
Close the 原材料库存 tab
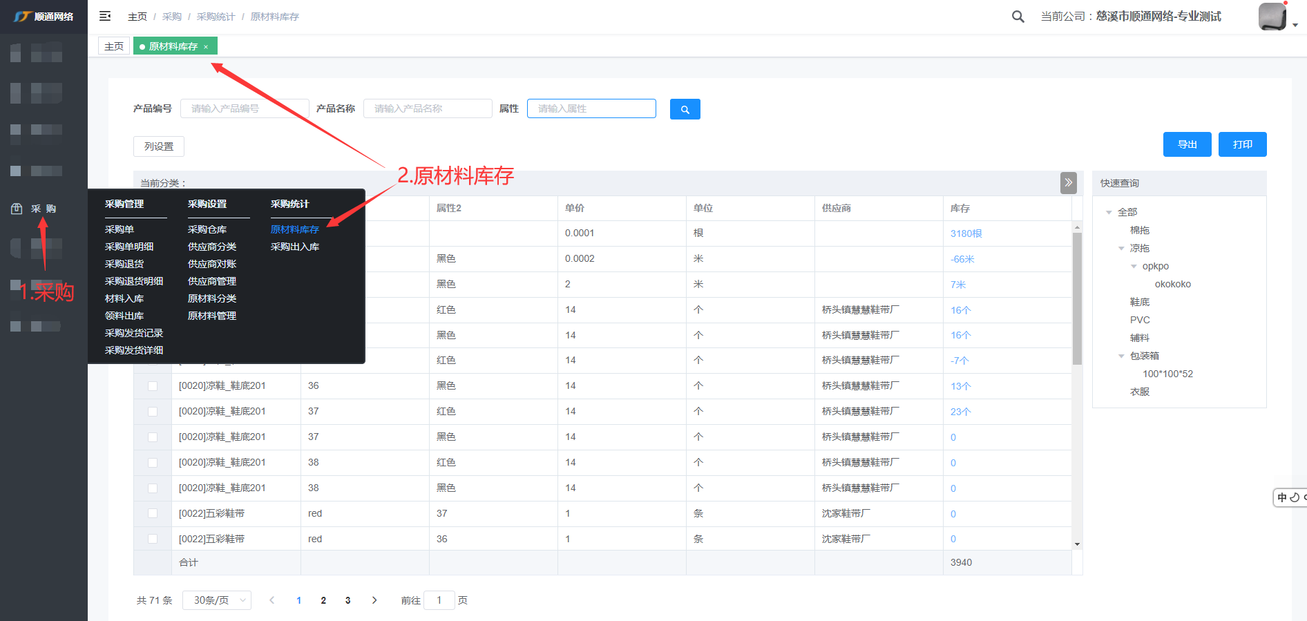point(206,47)
